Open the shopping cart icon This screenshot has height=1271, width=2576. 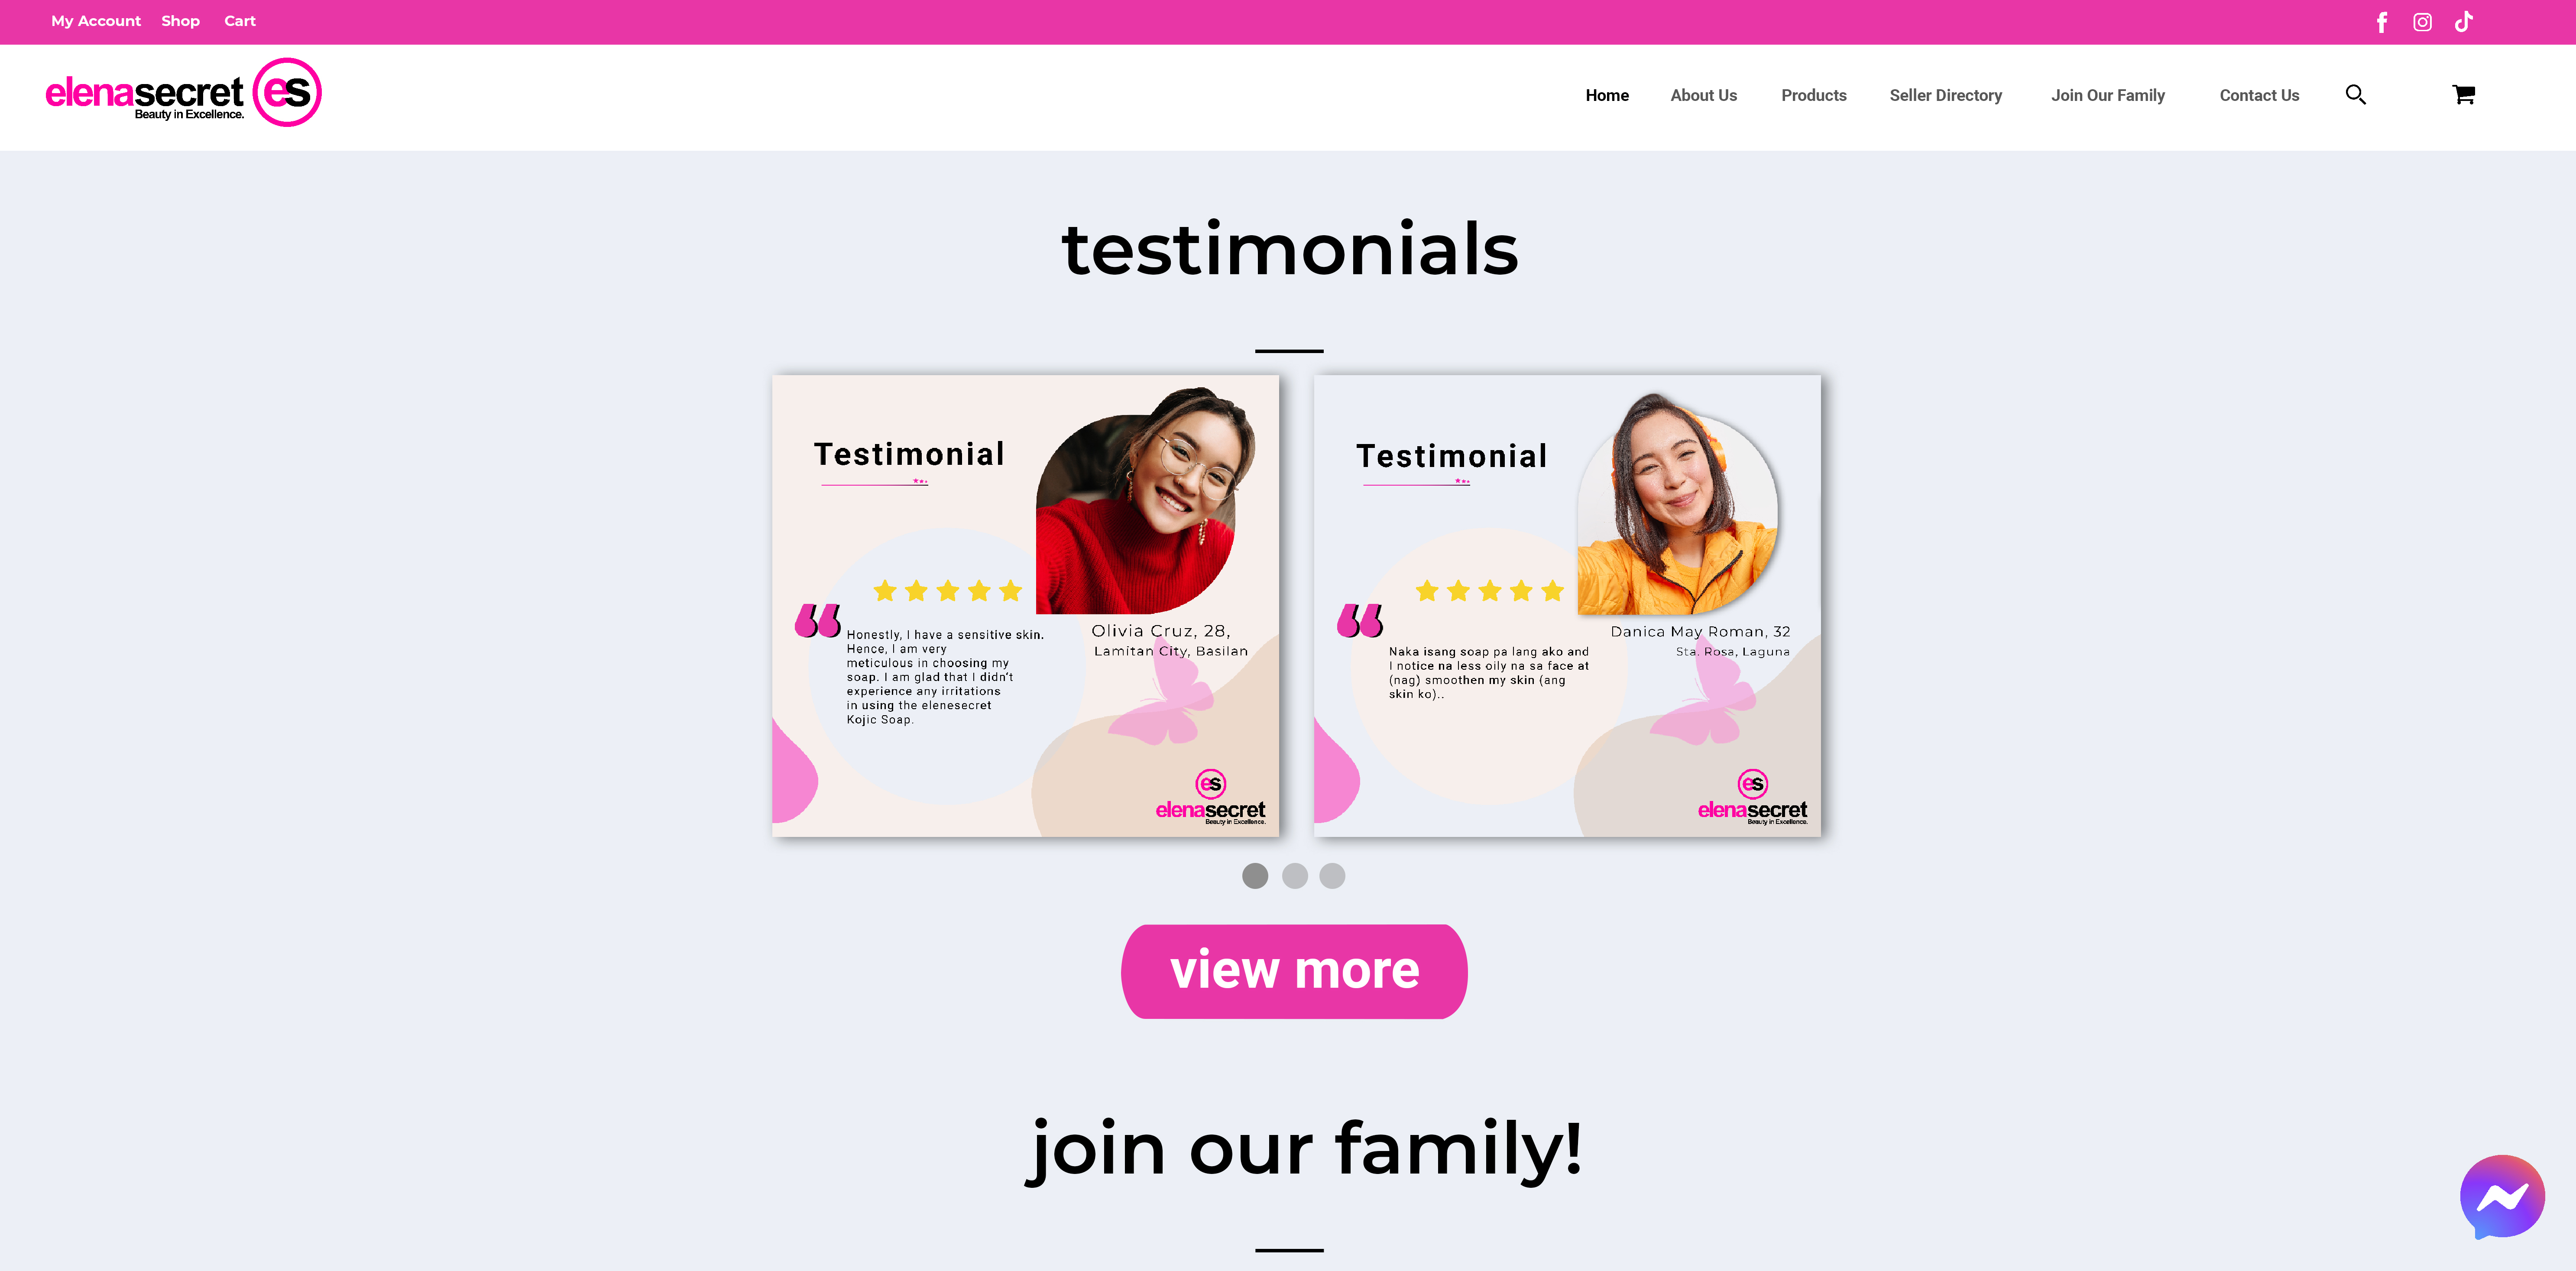coord(2464,95)
